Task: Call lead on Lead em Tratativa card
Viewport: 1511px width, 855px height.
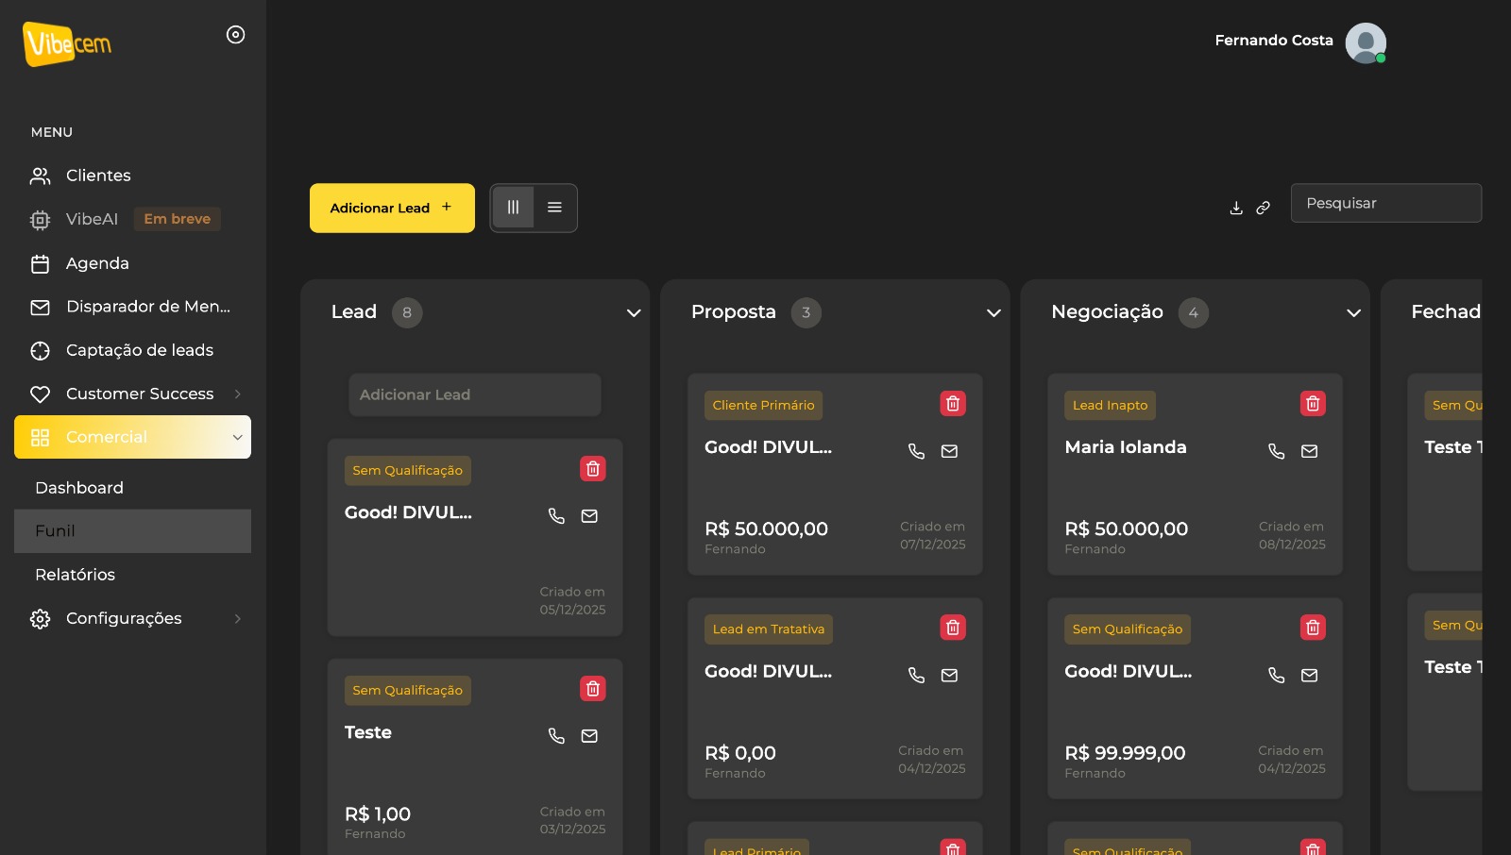Action: (x=916, y=675)
